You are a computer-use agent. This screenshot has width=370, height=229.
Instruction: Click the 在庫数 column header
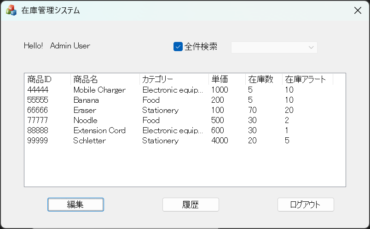(x=264, y=79)
